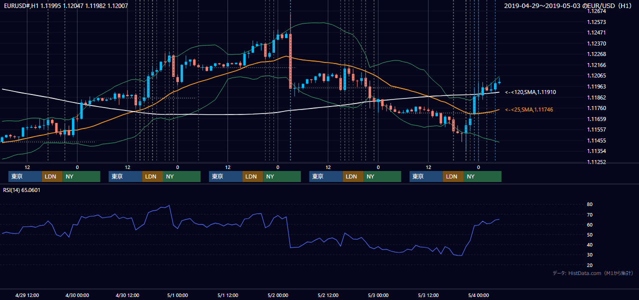This screenshot has width=639, height=300.
Task: Click price axis label 1.12674
Action: (x=596, y=11)
